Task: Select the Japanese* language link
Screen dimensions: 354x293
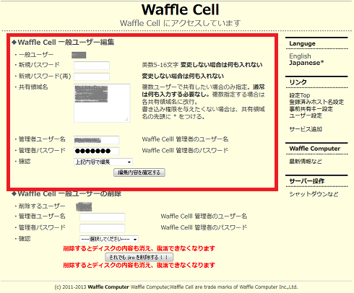Action: coord(306,63)
